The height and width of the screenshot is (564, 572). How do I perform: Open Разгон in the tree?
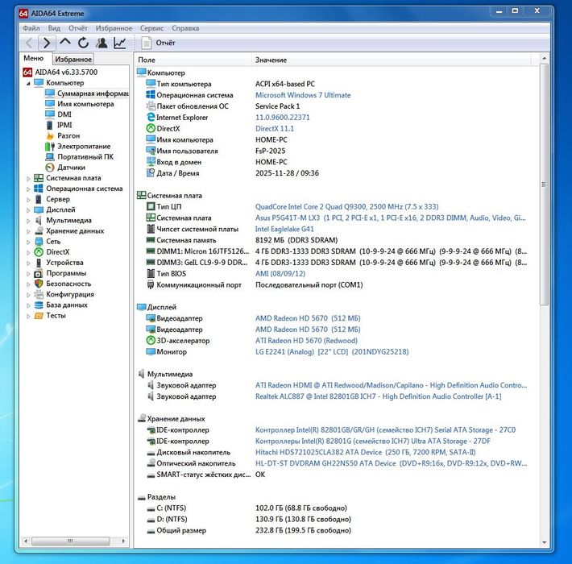pyautogui.click(x=68, y=135)
